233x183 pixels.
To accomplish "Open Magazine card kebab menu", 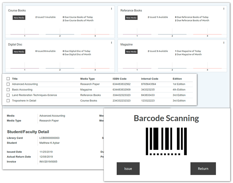I will (x=224, y=42).
